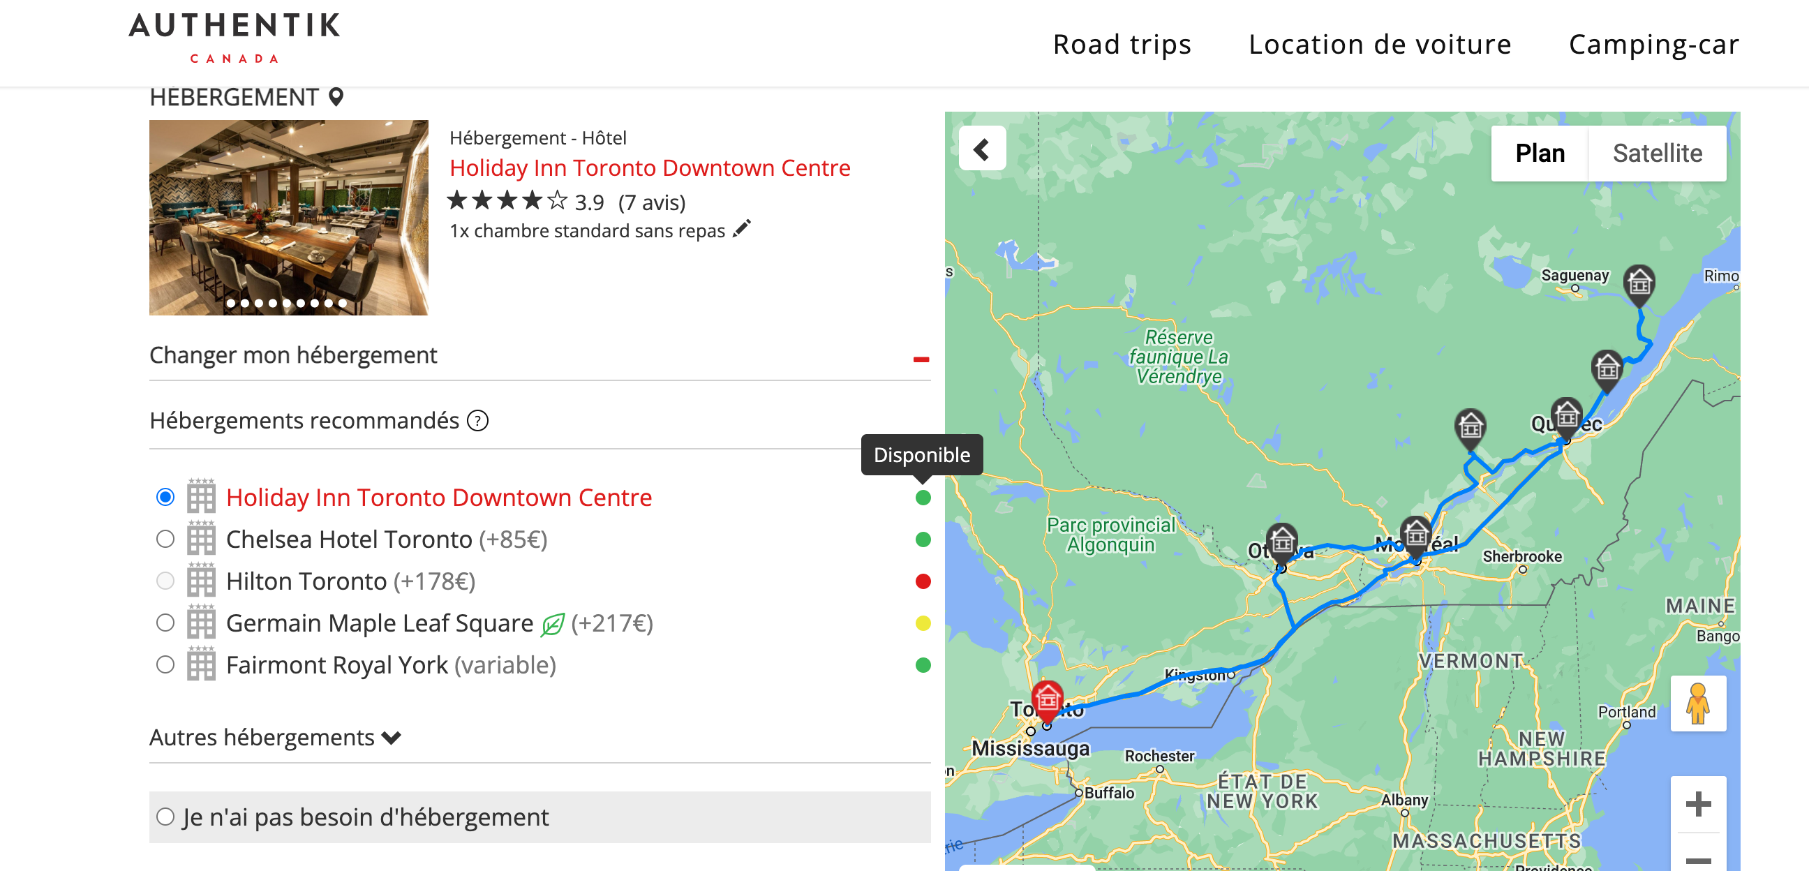Collapse Changer mon hébergement with minus icon
This screenshot has height=871, width=1809.
point(921,359)
